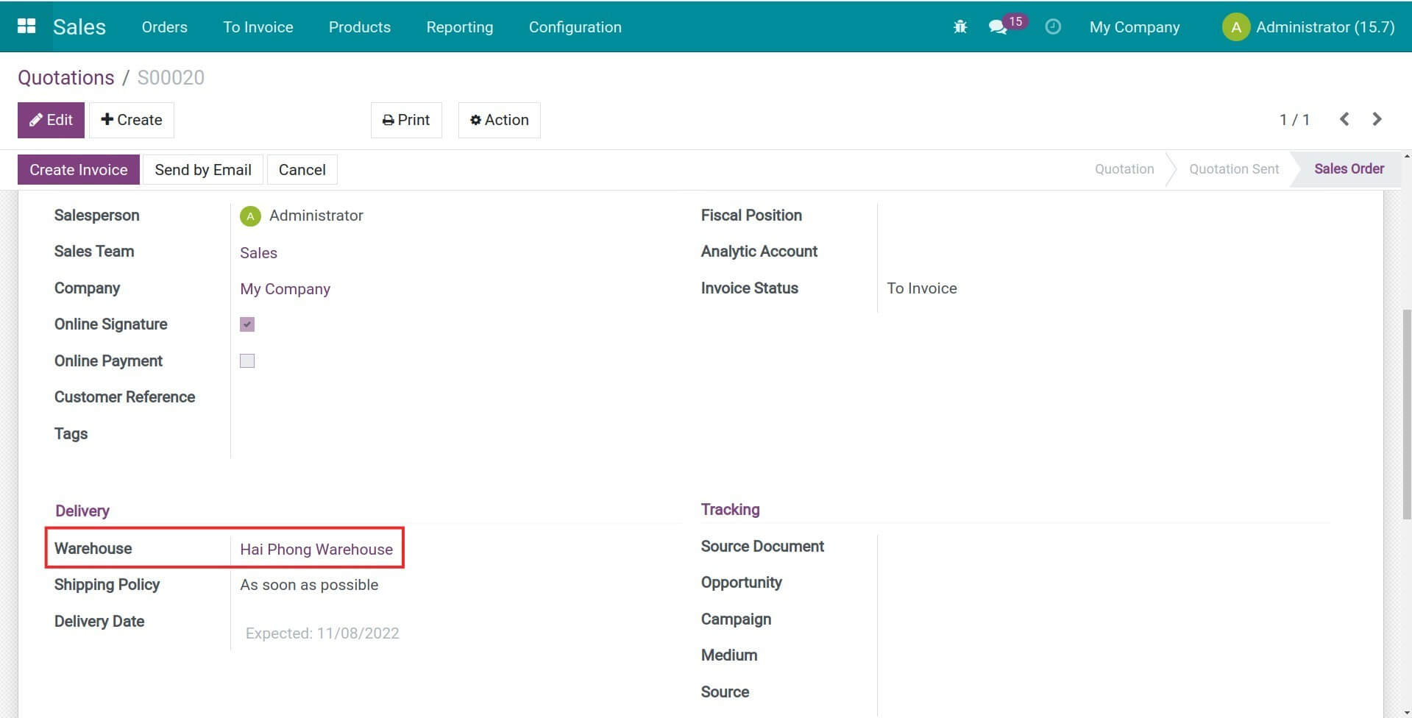The image size is (1412, 718).
Task: Uncheck the Online Signature checkbox
Action: point(246,324)
